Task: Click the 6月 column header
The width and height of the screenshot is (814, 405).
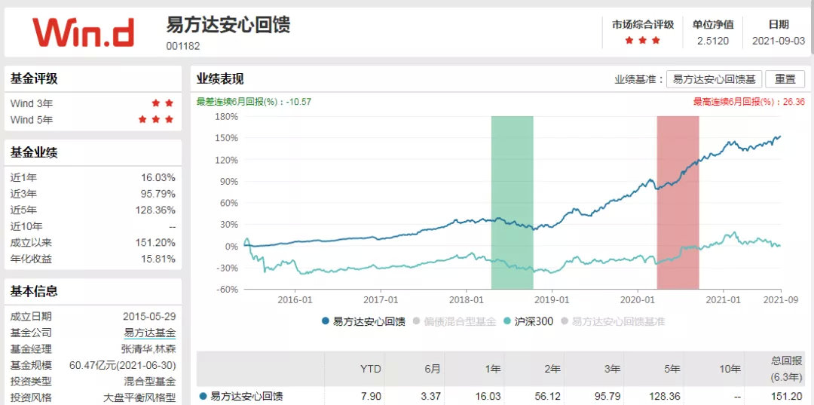Action: (x=432, y=369)
